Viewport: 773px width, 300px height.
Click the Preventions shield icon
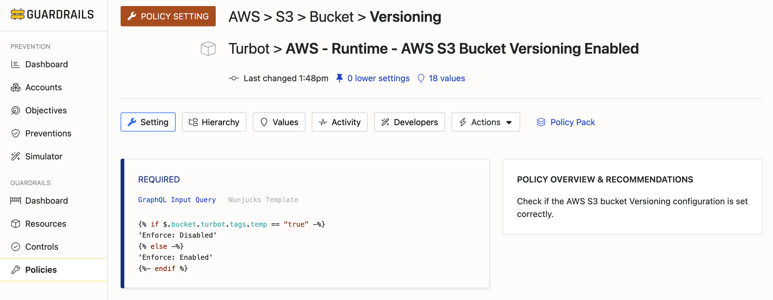click(16, 133)
